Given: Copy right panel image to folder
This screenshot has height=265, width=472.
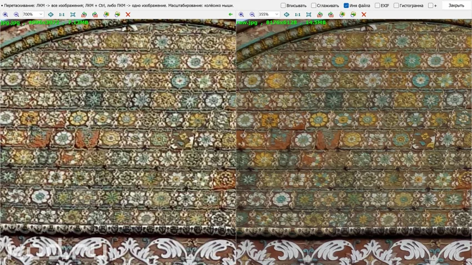Looking at the screenshot, I should pos(342,14).
